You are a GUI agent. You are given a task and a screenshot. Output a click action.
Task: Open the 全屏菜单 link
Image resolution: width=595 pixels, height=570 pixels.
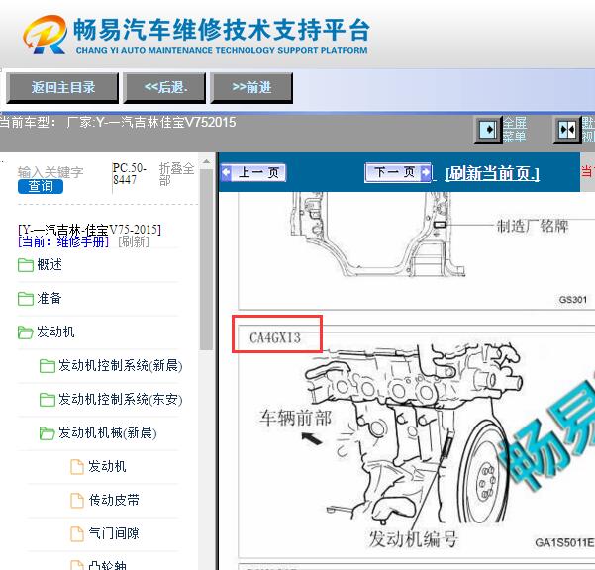(x=515, y=130)
